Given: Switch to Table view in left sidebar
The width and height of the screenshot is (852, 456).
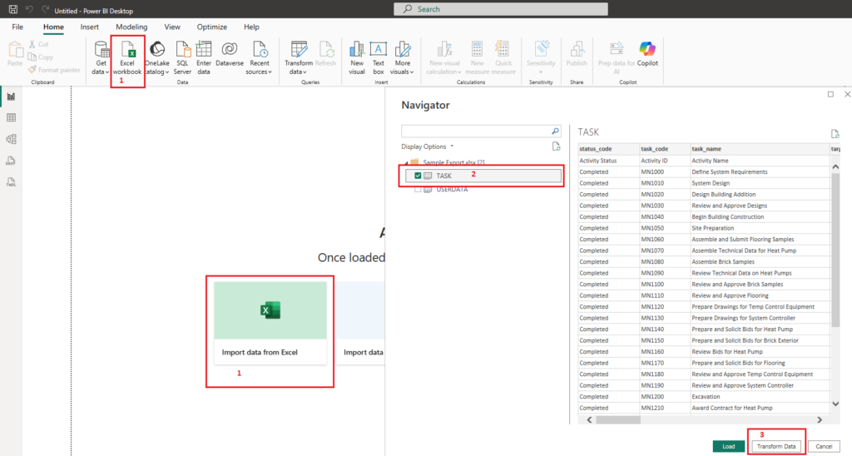Looking at the screenshot, I should point(11,117).
